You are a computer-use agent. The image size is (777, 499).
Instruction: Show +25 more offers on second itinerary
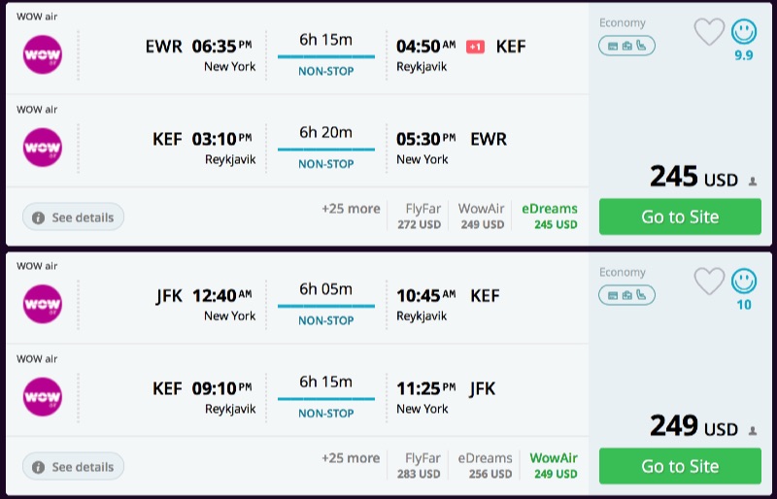(351, 458)
